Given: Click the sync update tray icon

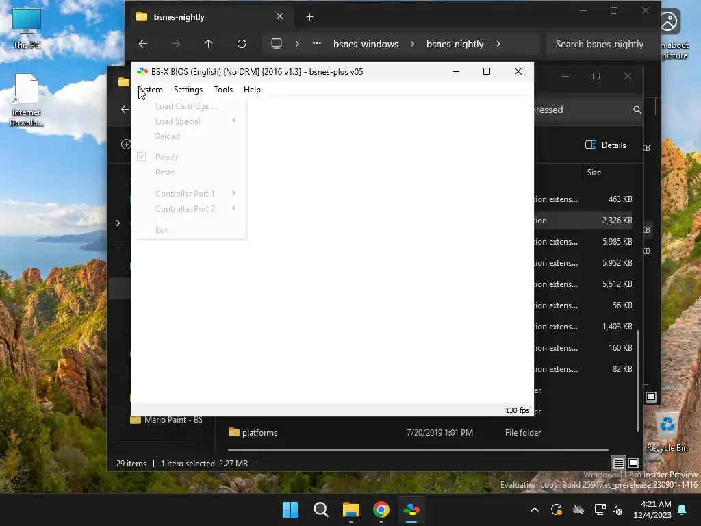Looking at the screenshot, I should tap(556, 510).
